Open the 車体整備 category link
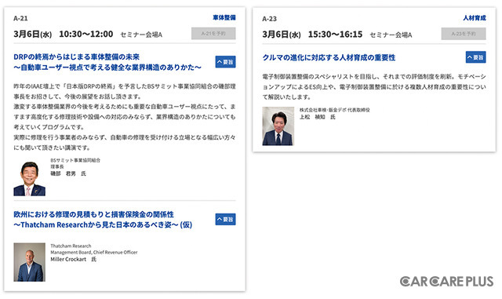Image resolution: width=502 pixels, height=299 pixels. [224, 17]
